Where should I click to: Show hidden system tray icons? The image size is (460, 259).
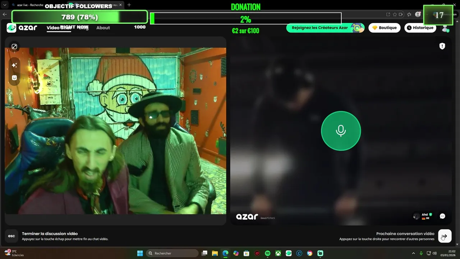tap(413, 253)
